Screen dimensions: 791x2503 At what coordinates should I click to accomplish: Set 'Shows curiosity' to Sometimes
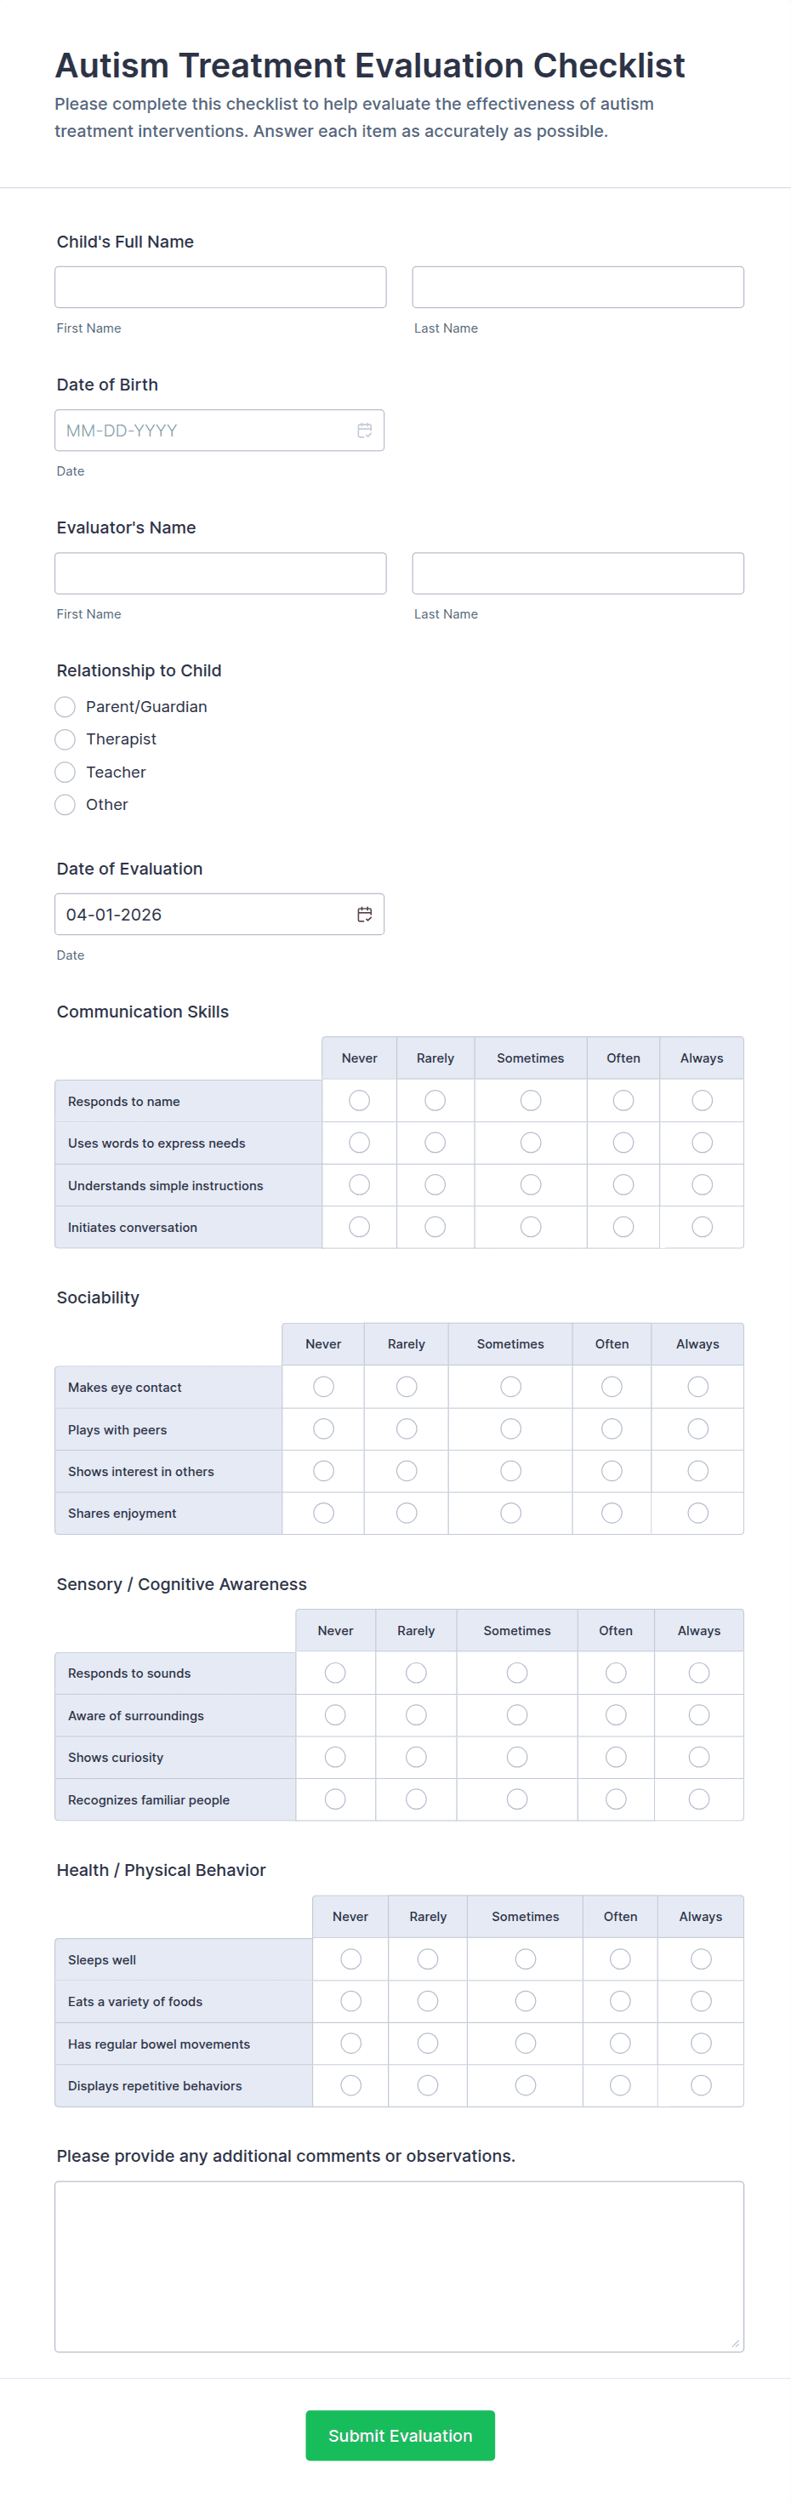pyautogui.click(x=517, y=1757)
